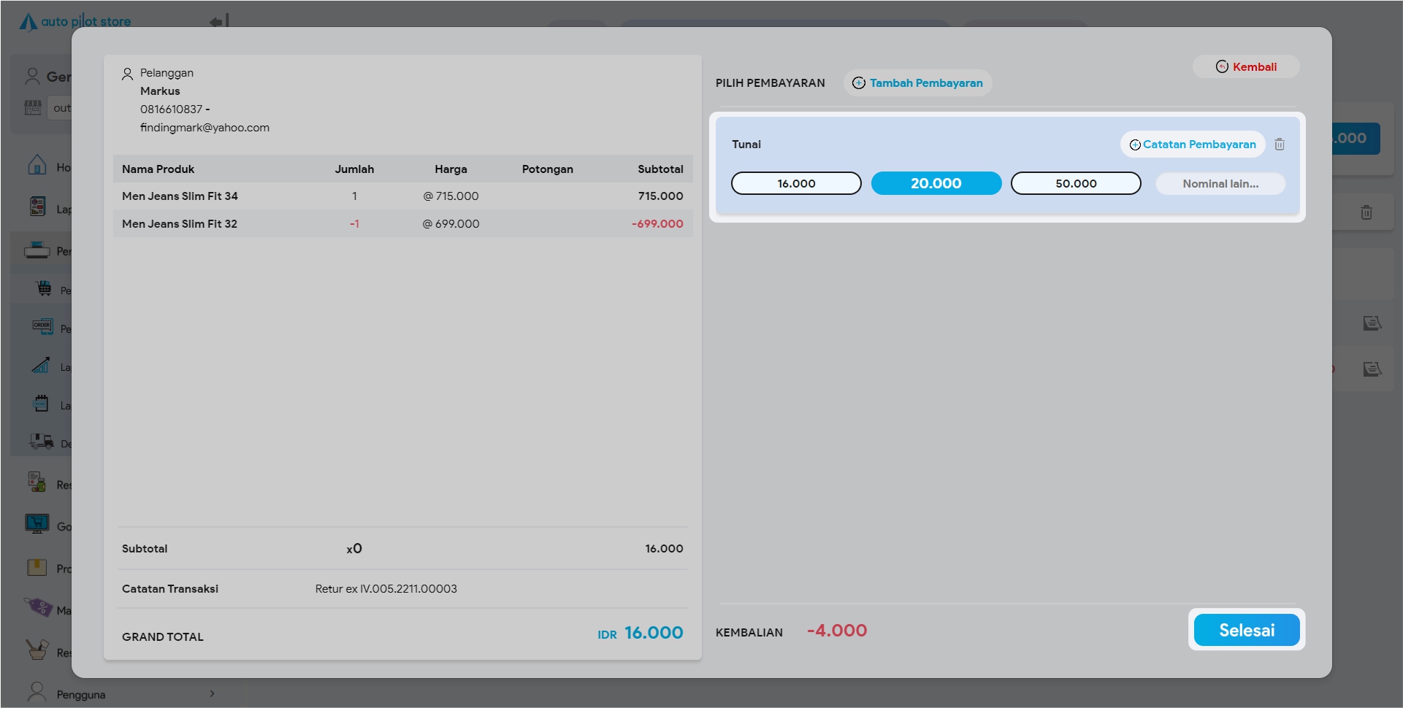Image resolution: width=1403 pixels, height=708 pixels.
Task: Click the ORDER screen icon in sidebar
Action: point(42,326)
